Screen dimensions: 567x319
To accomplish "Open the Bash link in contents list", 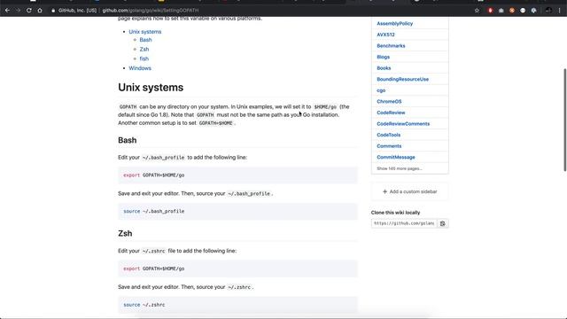I will click(145, 40).
